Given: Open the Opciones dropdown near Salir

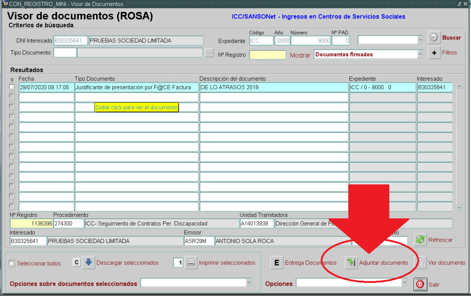Looking at the screenshot, I should click(404, 283).
